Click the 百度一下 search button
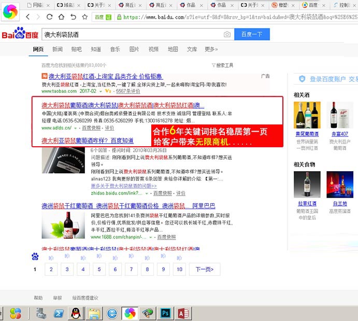The height and width of the screenshot is (321, 358). 252,34
